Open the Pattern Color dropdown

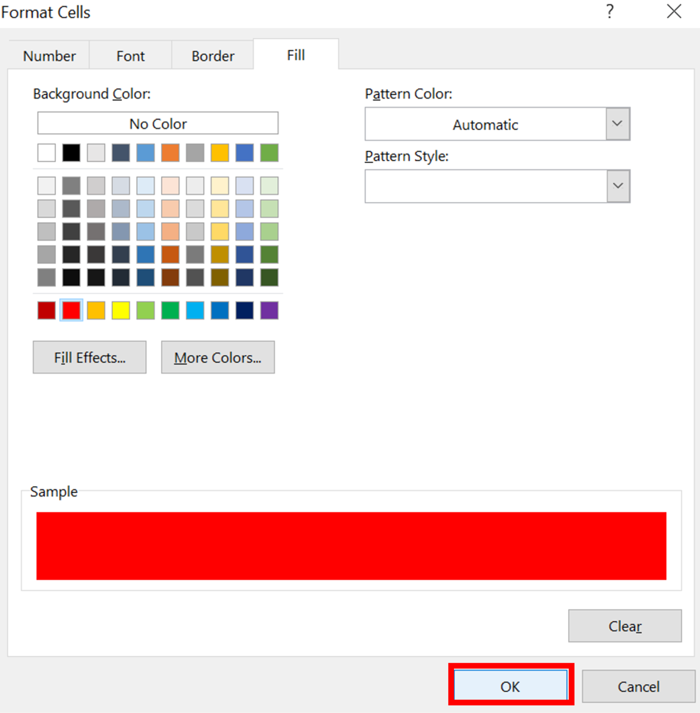tap(617, 124)
